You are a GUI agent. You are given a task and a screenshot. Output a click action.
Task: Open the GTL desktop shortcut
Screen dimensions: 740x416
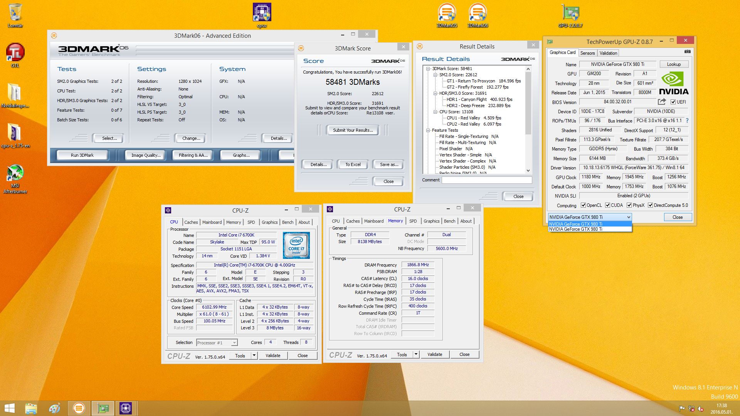click(x=15, y=55)
